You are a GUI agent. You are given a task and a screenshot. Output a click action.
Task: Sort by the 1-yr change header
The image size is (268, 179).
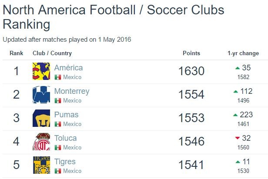pos(243,53)
